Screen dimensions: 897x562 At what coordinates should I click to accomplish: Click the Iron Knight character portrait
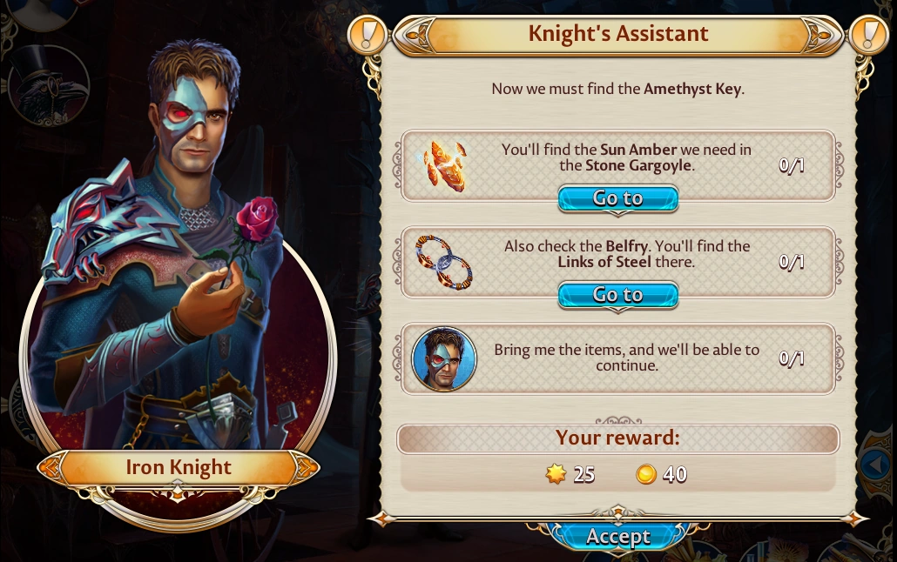point(172,251)
